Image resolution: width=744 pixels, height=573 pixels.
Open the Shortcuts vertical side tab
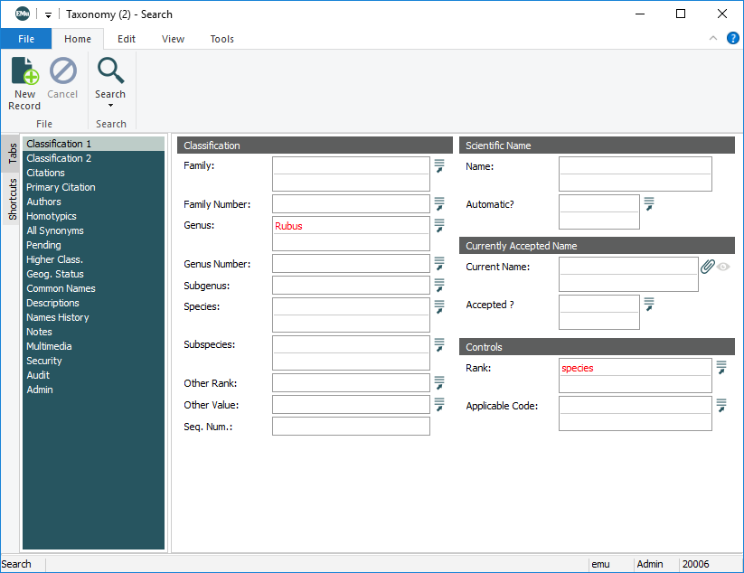coord(13,200)
